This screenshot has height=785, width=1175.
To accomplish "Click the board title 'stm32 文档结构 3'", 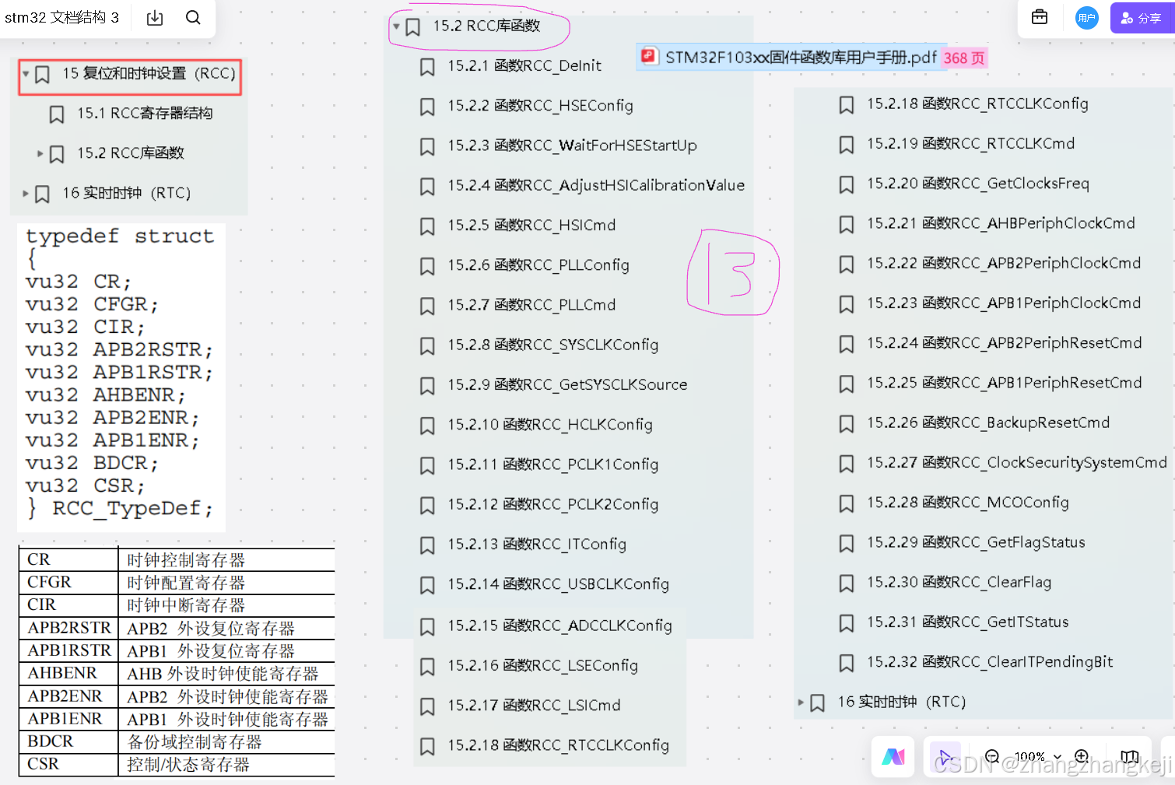I will click(62, 17).
